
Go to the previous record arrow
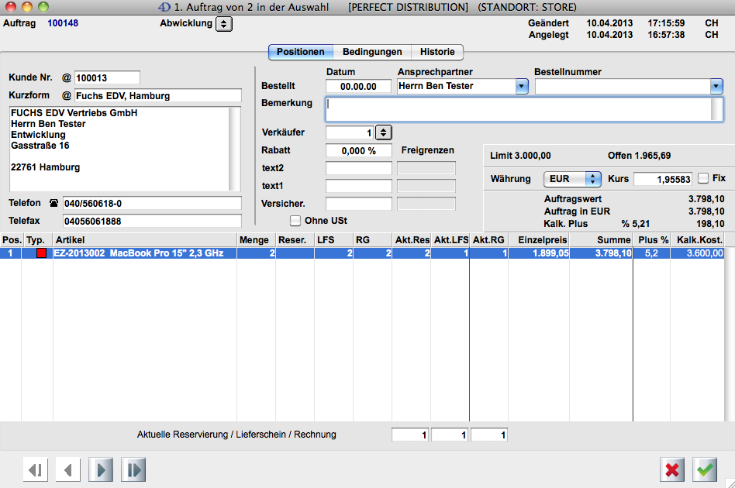point(69,469)
